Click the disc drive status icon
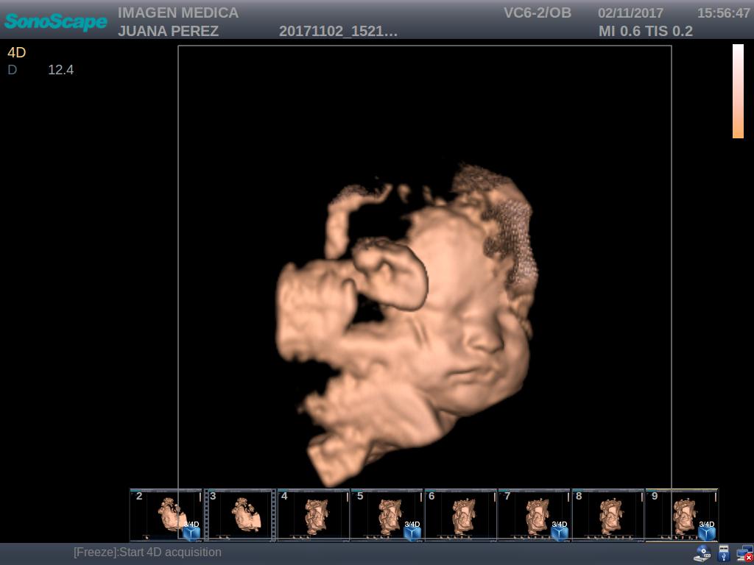Image resolution: width=754 pixels, height=565 pixels. tap(703, 553)
